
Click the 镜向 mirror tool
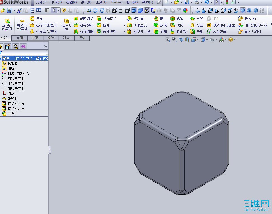click(x=177, y=25)
